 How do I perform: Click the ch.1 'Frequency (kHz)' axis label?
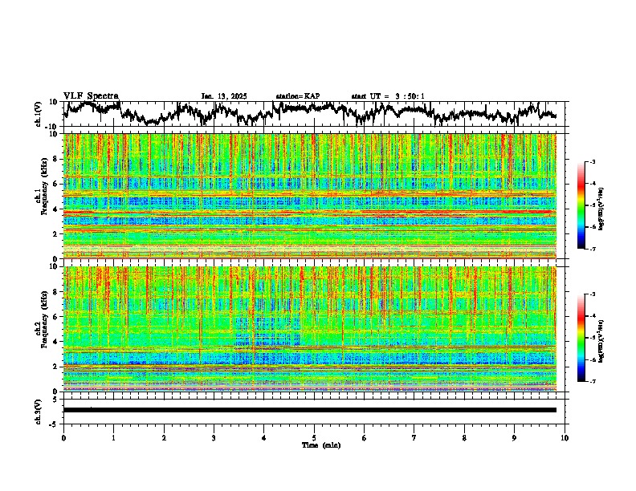(44, 187)
